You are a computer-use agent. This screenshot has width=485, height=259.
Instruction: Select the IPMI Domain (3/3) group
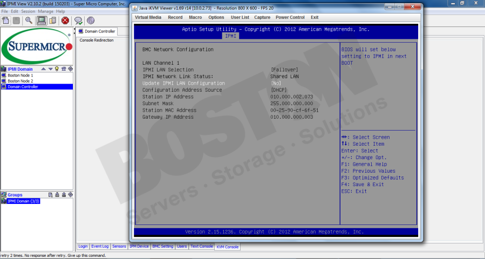24,201
